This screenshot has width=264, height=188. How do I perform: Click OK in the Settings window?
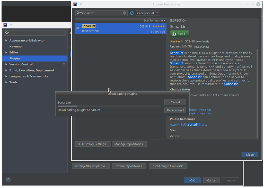coord(192,180)
